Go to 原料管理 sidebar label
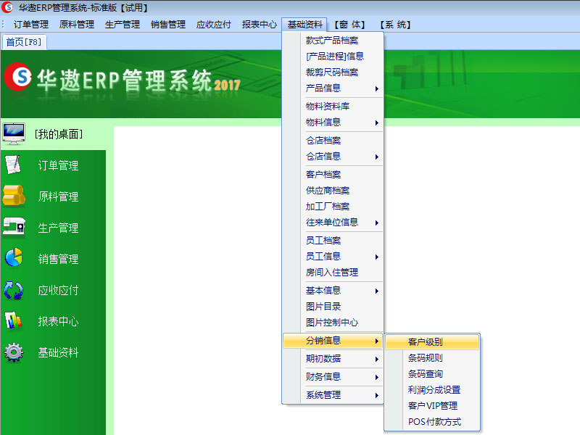 coord(58,196)
